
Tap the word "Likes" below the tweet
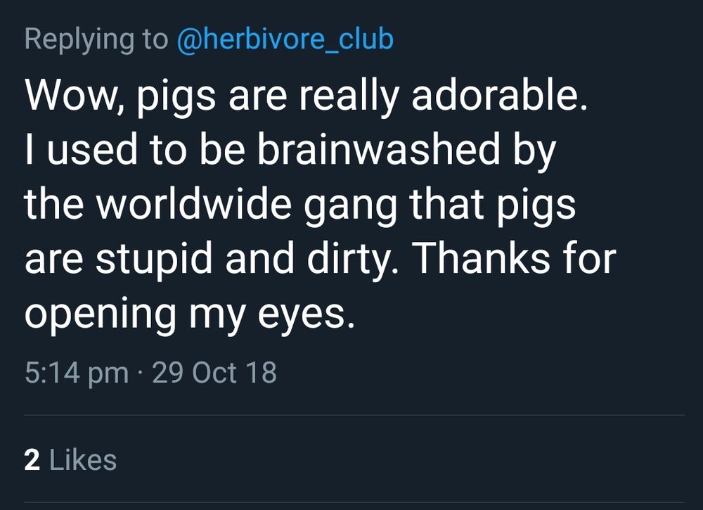coord(82,460)
